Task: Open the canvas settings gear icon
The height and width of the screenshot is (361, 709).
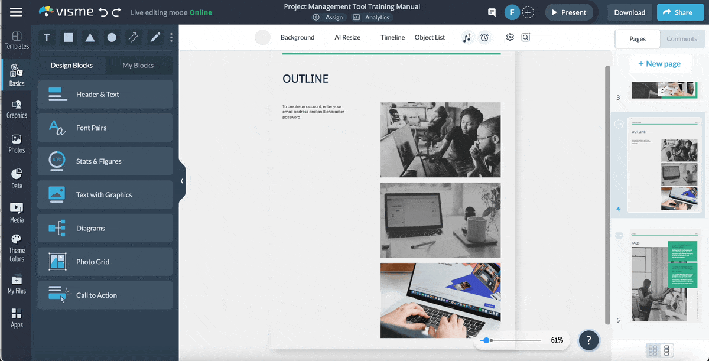Action: coord(510,37)
